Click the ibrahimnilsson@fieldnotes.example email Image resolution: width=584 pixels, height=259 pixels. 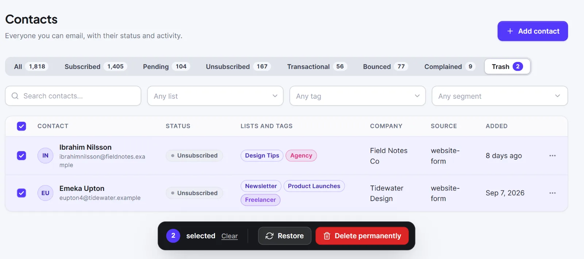(x=102, y=161)
